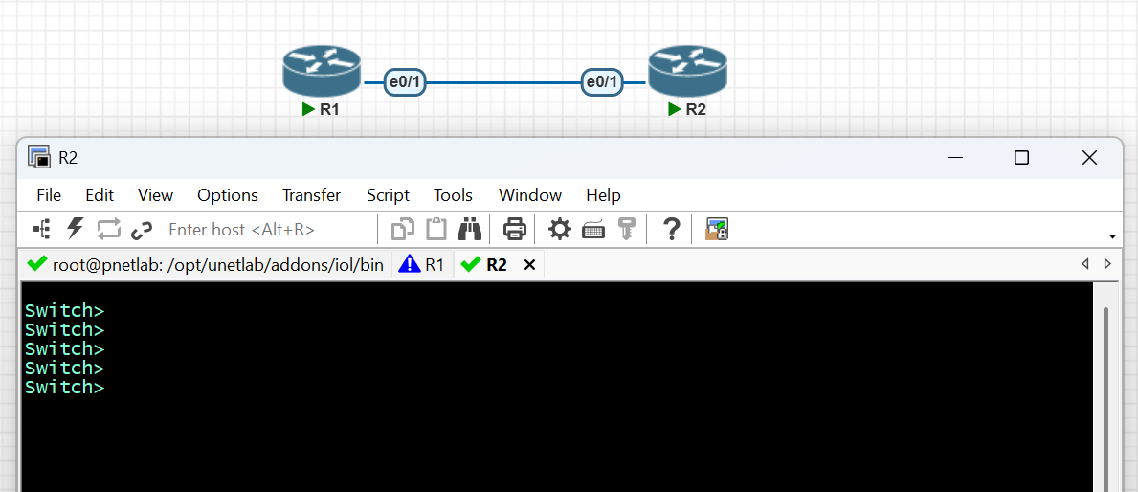Viewport: 1138px width, 492px height.
Task: Click the Reconnect arrows icon
Action: coord(108,230)
